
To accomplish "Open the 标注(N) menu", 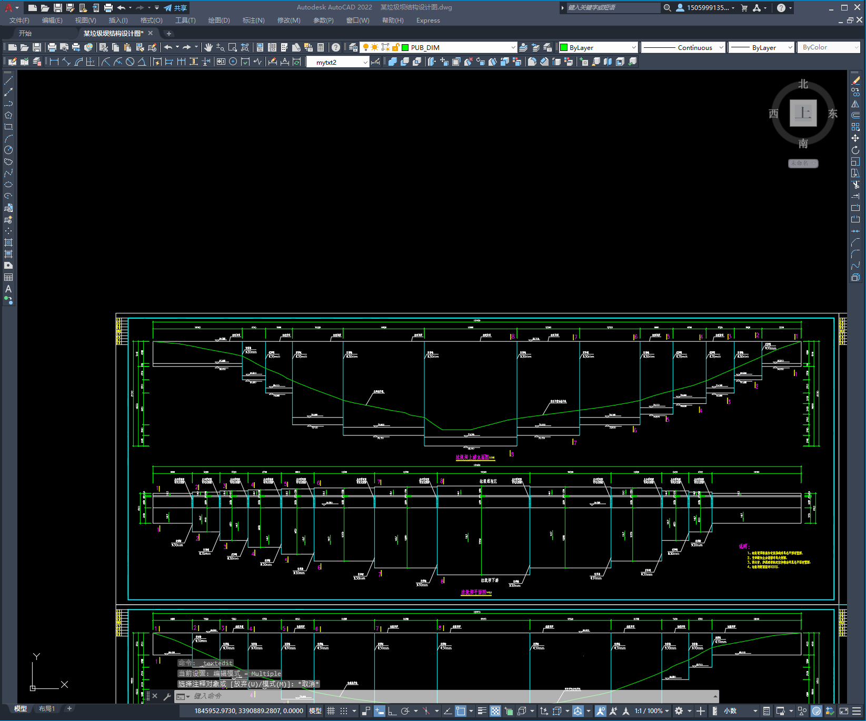I will pos(253,20).
